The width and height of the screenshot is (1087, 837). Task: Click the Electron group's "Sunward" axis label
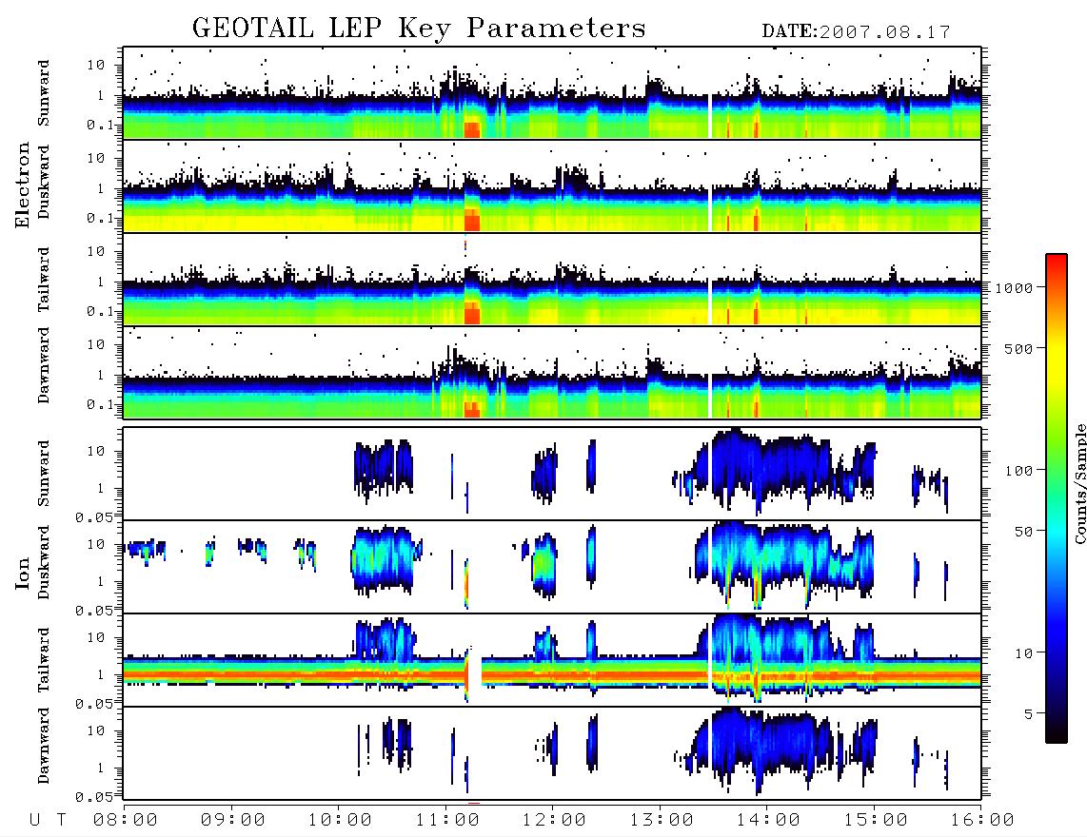coord(44,93)
